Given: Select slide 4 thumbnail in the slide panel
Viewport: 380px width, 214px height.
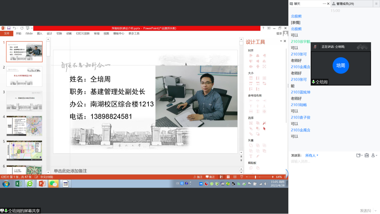Looking at the screenshot, I should pyautogui.click(x=24, y=126).
